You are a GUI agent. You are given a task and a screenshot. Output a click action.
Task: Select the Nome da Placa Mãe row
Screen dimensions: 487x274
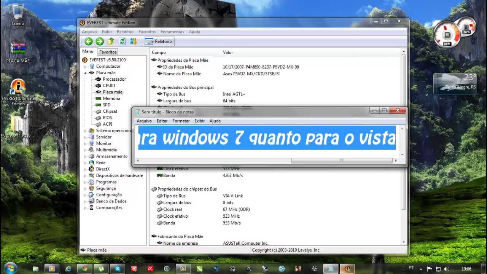pos(275,74)
